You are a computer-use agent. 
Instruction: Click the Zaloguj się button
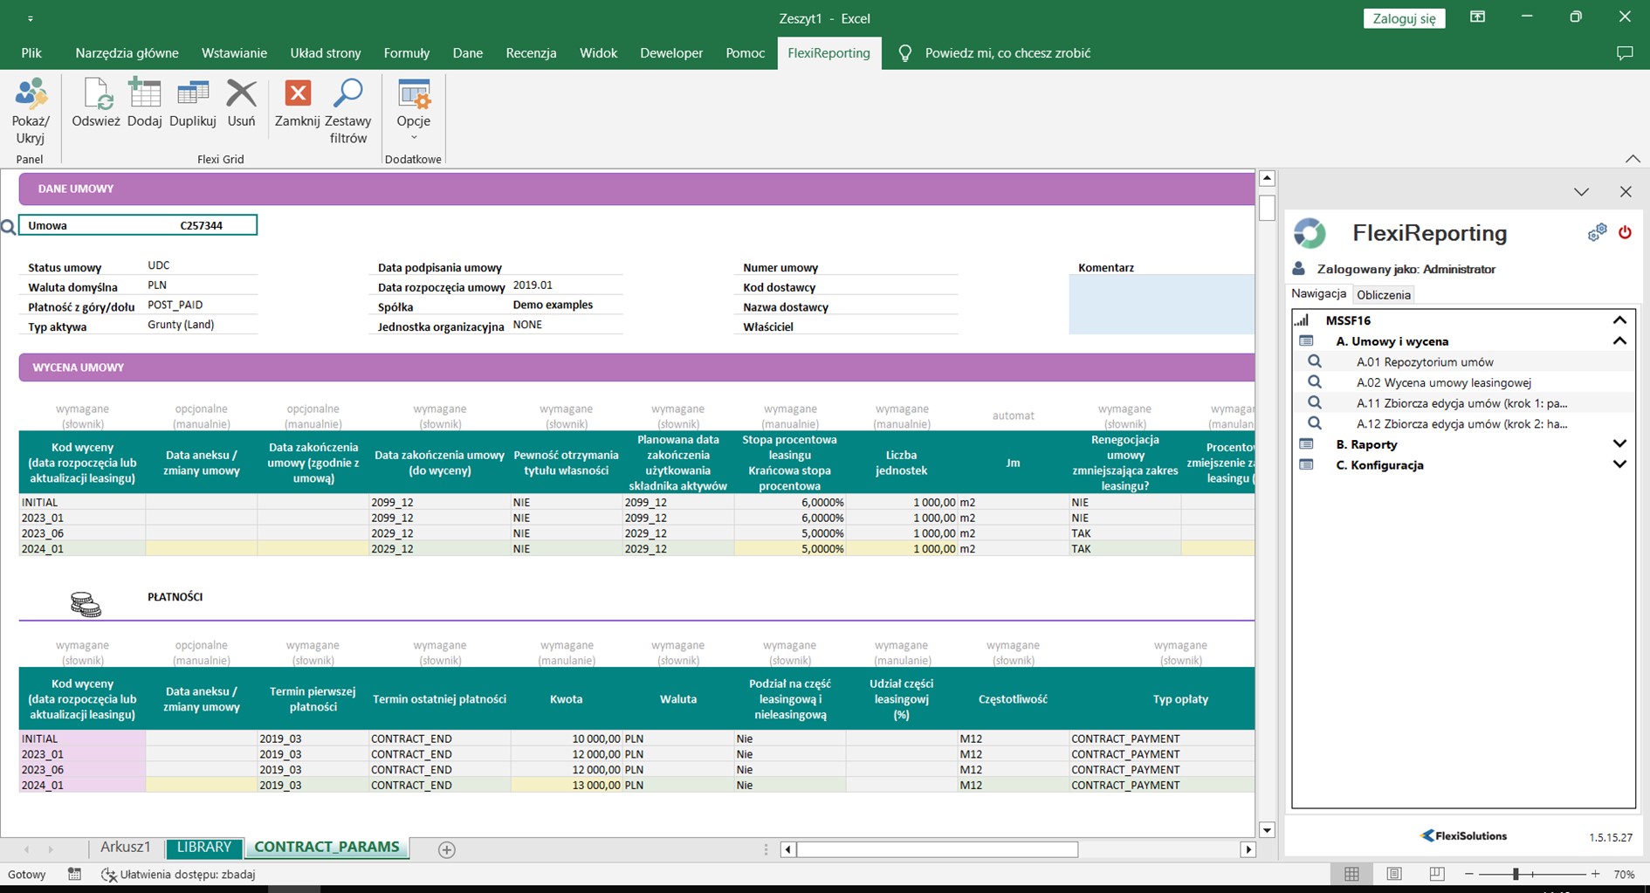point(1404,18)
